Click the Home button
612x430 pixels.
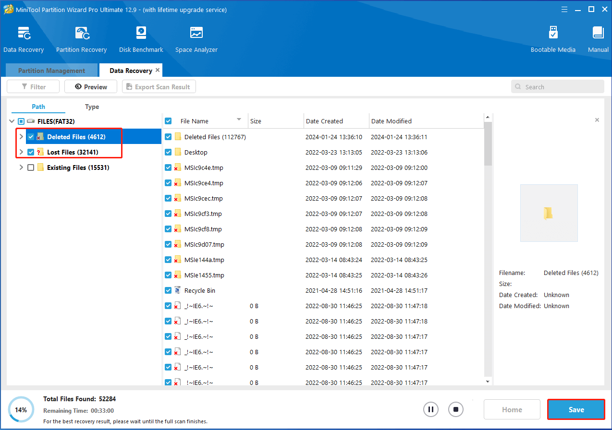click(x=512, y=409)
